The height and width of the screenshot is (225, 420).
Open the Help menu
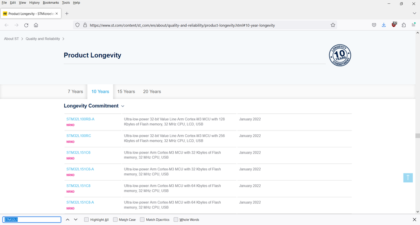click(x=77, y=3)
